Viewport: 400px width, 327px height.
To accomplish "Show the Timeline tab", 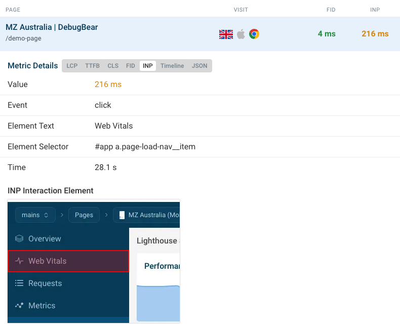I will pyautogui.click(x=172, y=66).
